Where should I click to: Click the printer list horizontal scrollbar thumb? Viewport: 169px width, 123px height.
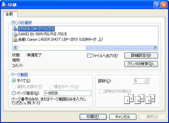coord(119,47)
